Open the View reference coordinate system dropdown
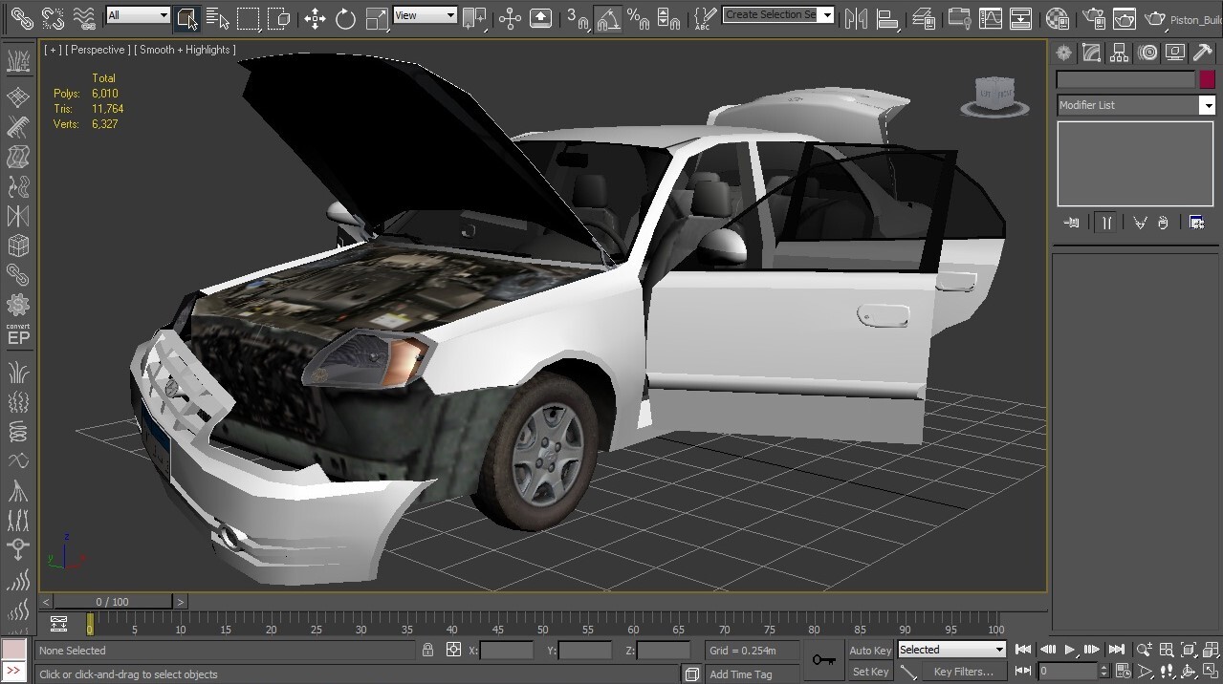 426,14
